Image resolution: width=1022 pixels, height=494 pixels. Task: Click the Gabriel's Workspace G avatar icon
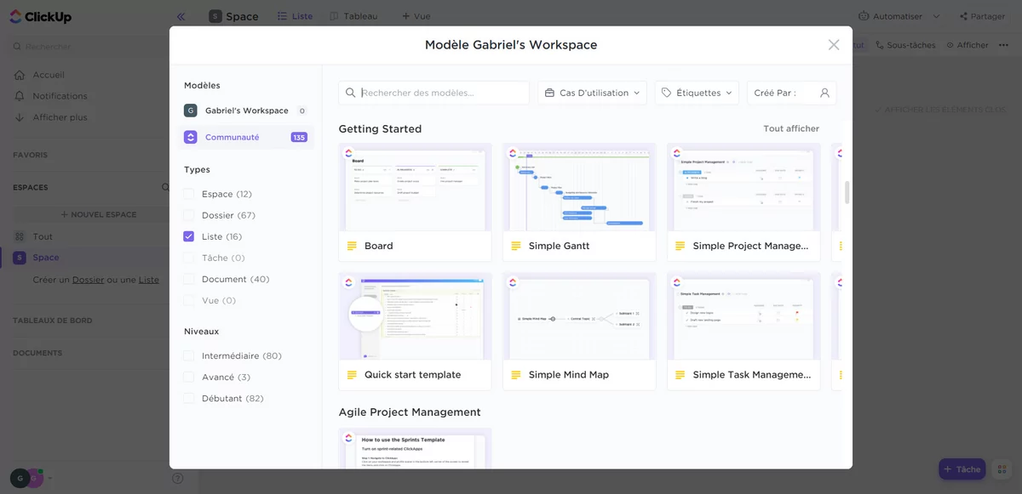(191, 111)
